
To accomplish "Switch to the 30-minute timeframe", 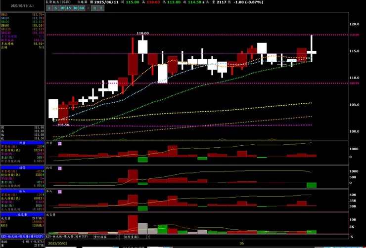I will pos(75,8).
